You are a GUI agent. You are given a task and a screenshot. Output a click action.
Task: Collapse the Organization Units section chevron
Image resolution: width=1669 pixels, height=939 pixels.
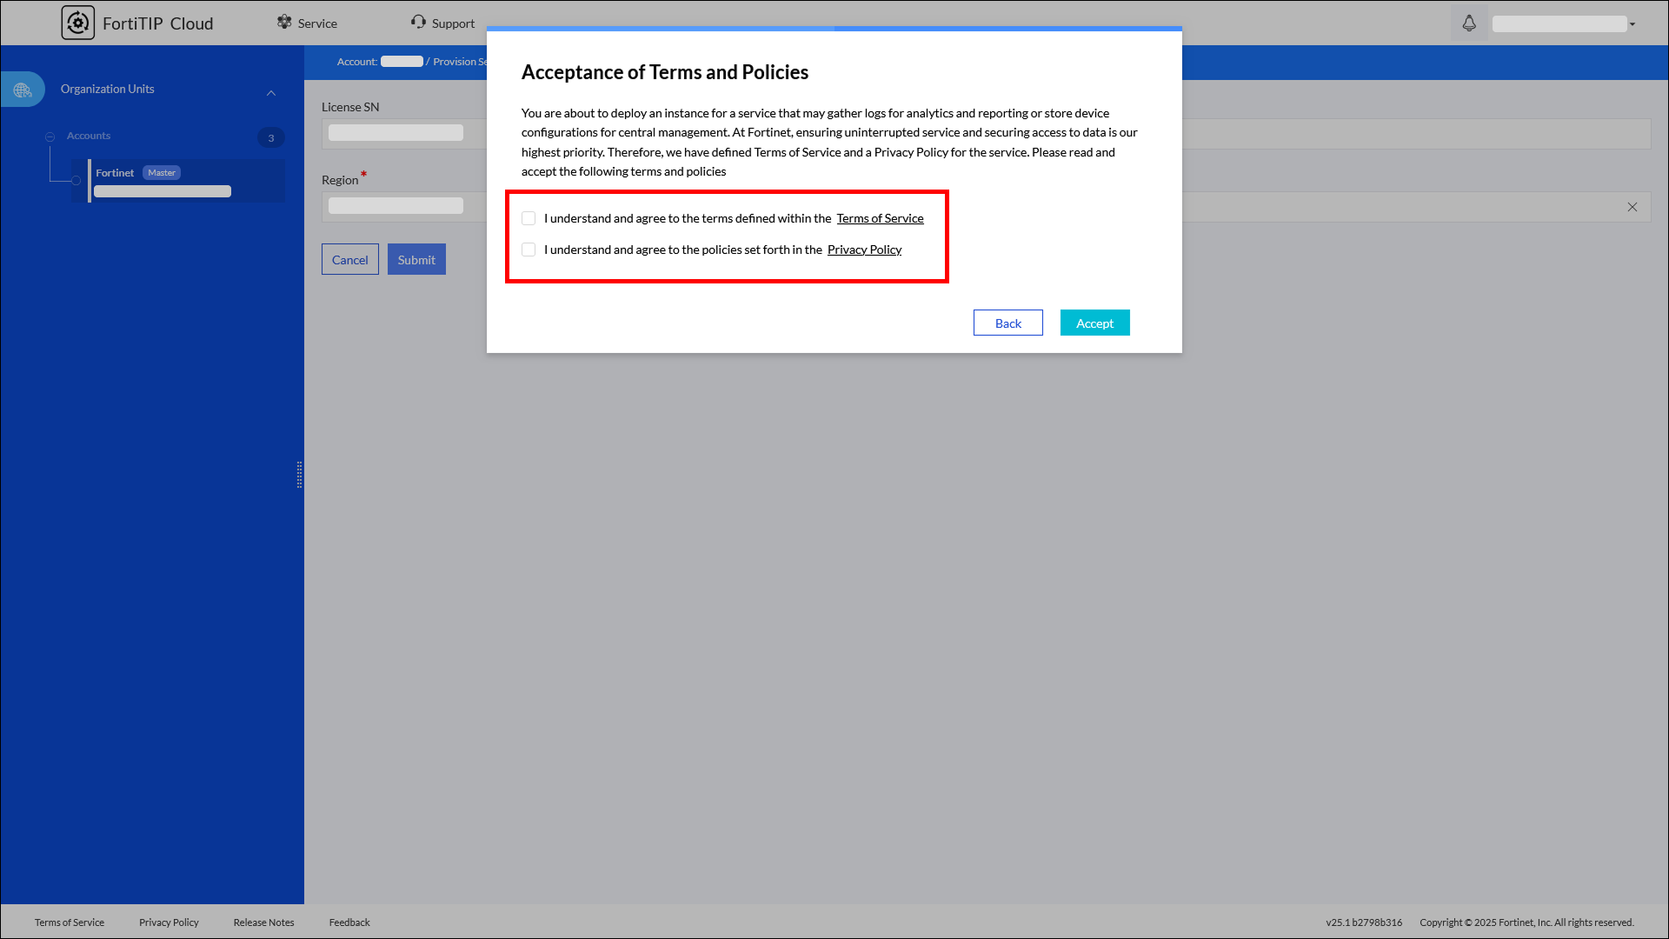point(271,93)
